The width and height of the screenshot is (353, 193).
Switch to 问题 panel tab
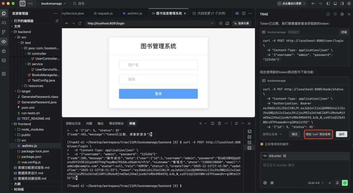click(89, 123)
